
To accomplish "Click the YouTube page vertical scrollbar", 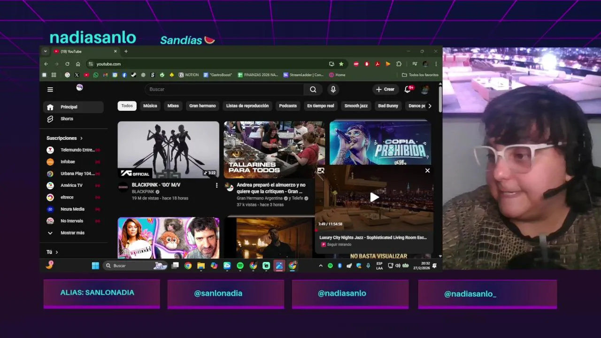I will pos(440,99).
